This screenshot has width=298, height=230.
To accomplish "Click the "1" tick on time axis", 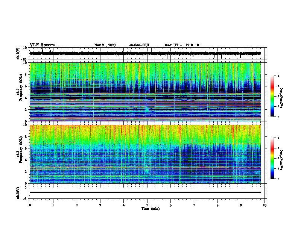I will (x=53, y=205).
